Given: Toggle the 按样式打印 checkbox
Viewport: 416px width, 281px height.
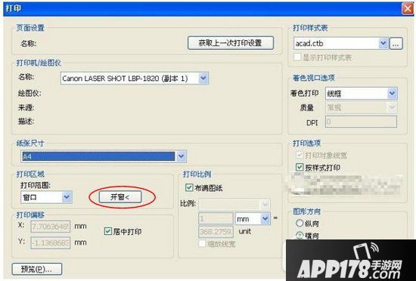Looking at the screenshot, I should coord(300,167).
